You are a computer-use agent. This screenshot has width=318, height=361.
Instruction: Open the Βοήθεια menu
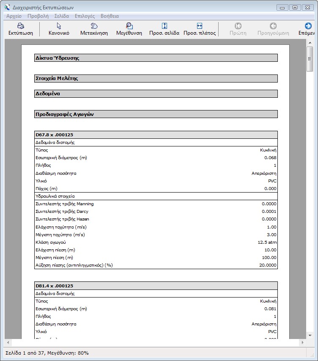[x=110, y=16]
